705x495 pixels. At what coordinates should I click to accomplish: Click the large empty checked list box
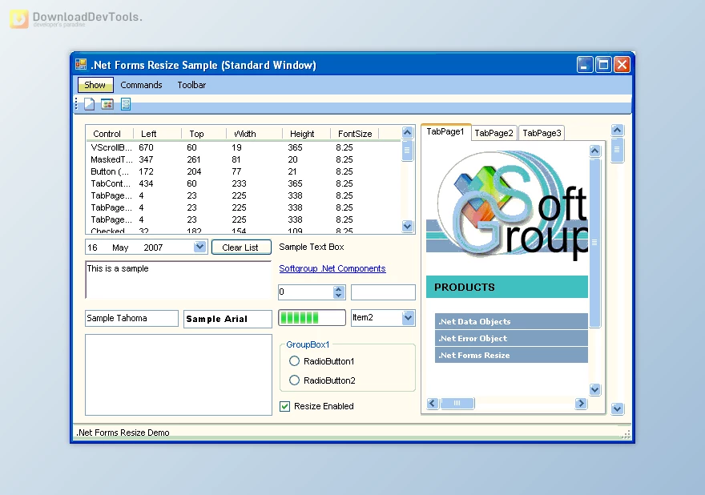coord(179,375)
